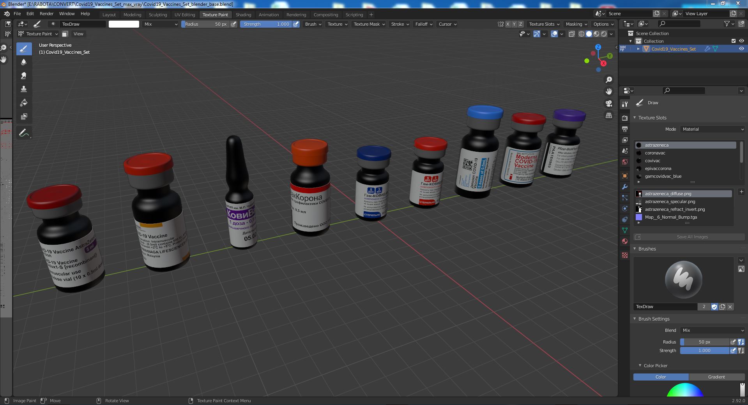This screenshot has width=748, height=405.
Task: Open the Render properties tab
Action: (625, 118)
